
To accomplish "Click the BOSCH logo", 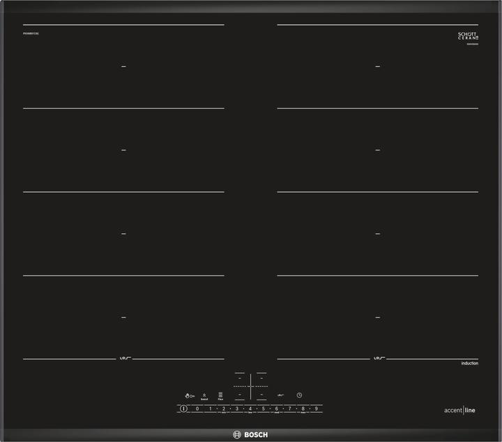I will click(x=250, y=434).
